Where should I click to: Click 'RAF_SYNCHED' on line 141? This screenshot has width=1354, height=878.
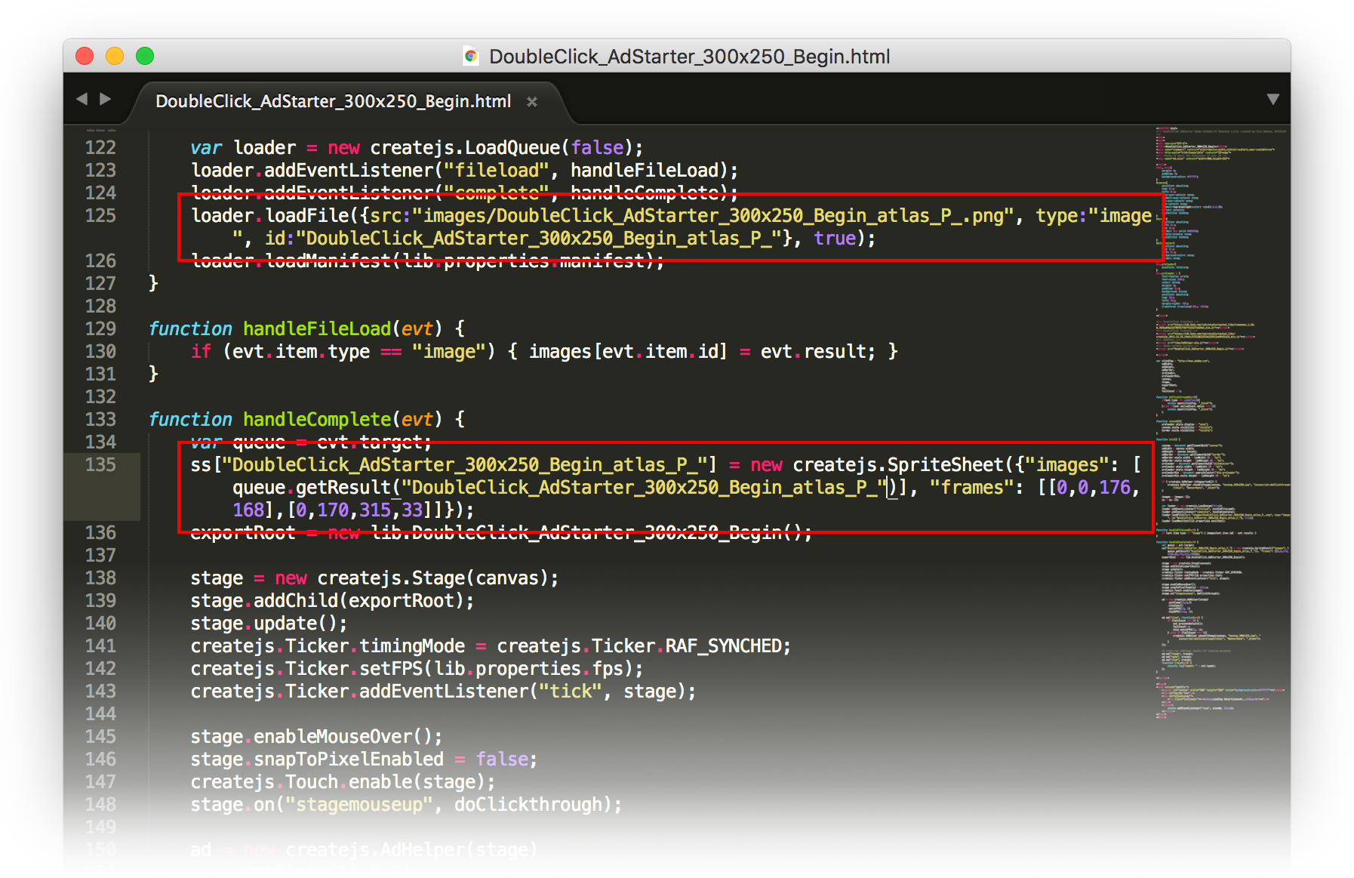[723, 646]
